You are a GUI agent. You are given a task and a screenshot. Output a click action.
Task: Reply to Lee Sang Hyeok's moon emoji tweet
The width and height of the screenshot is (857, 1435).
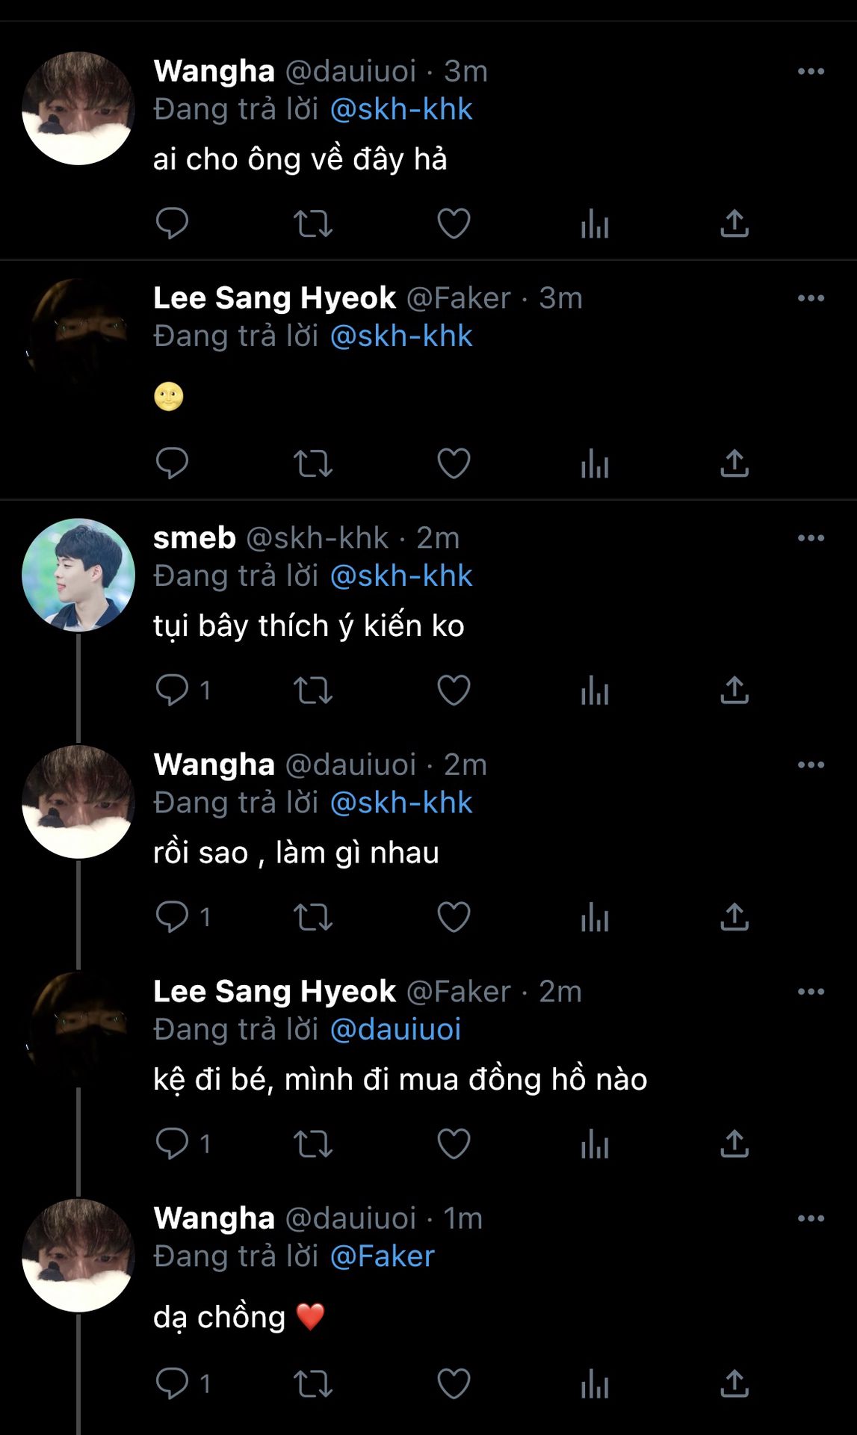pos(172,463)
